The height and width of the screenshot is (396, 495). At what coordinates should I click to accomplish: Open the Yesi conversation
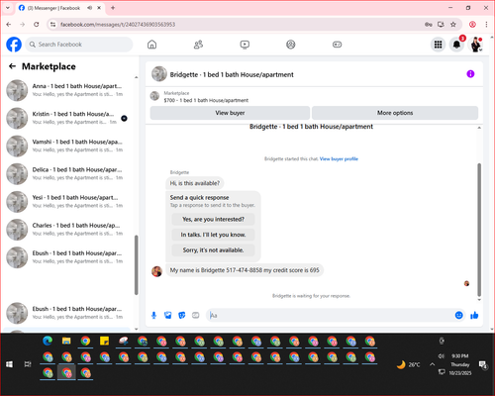point(67,202)
